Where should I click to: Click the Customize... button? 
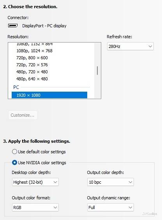[x=23, y=115]
